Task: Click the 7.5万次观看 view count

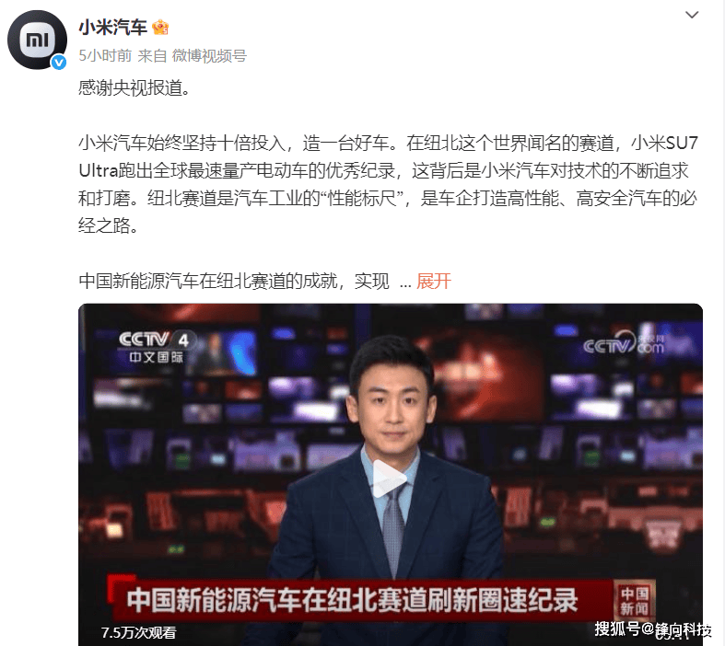Action: pyautogui.click(x=138, y=632)
